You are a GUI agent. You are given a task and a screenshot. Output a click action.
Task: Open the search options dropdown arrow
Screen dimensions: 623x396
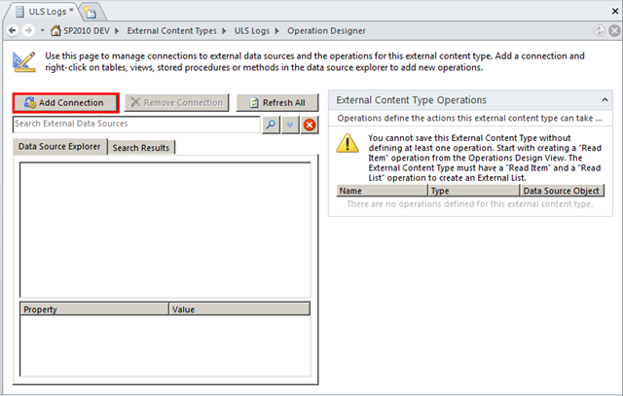pos(289,125)
